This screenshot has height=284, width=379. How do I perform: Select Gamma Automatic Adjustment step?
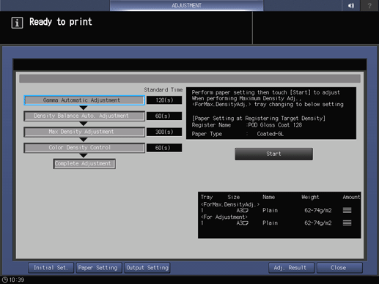pyautogui.click(x=84, y=100)
